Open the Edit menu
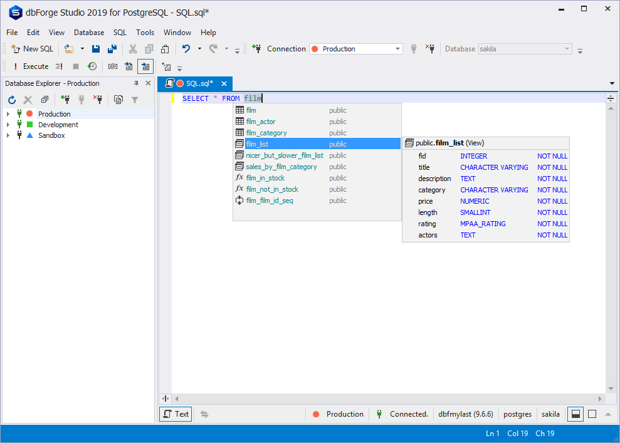620x443 pixels. [x=33, y=33]
